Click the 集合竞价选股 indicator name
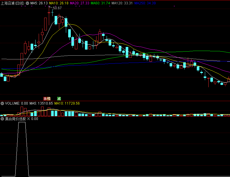230x177 pixels. pyautogui.click(x=15, y=119)
